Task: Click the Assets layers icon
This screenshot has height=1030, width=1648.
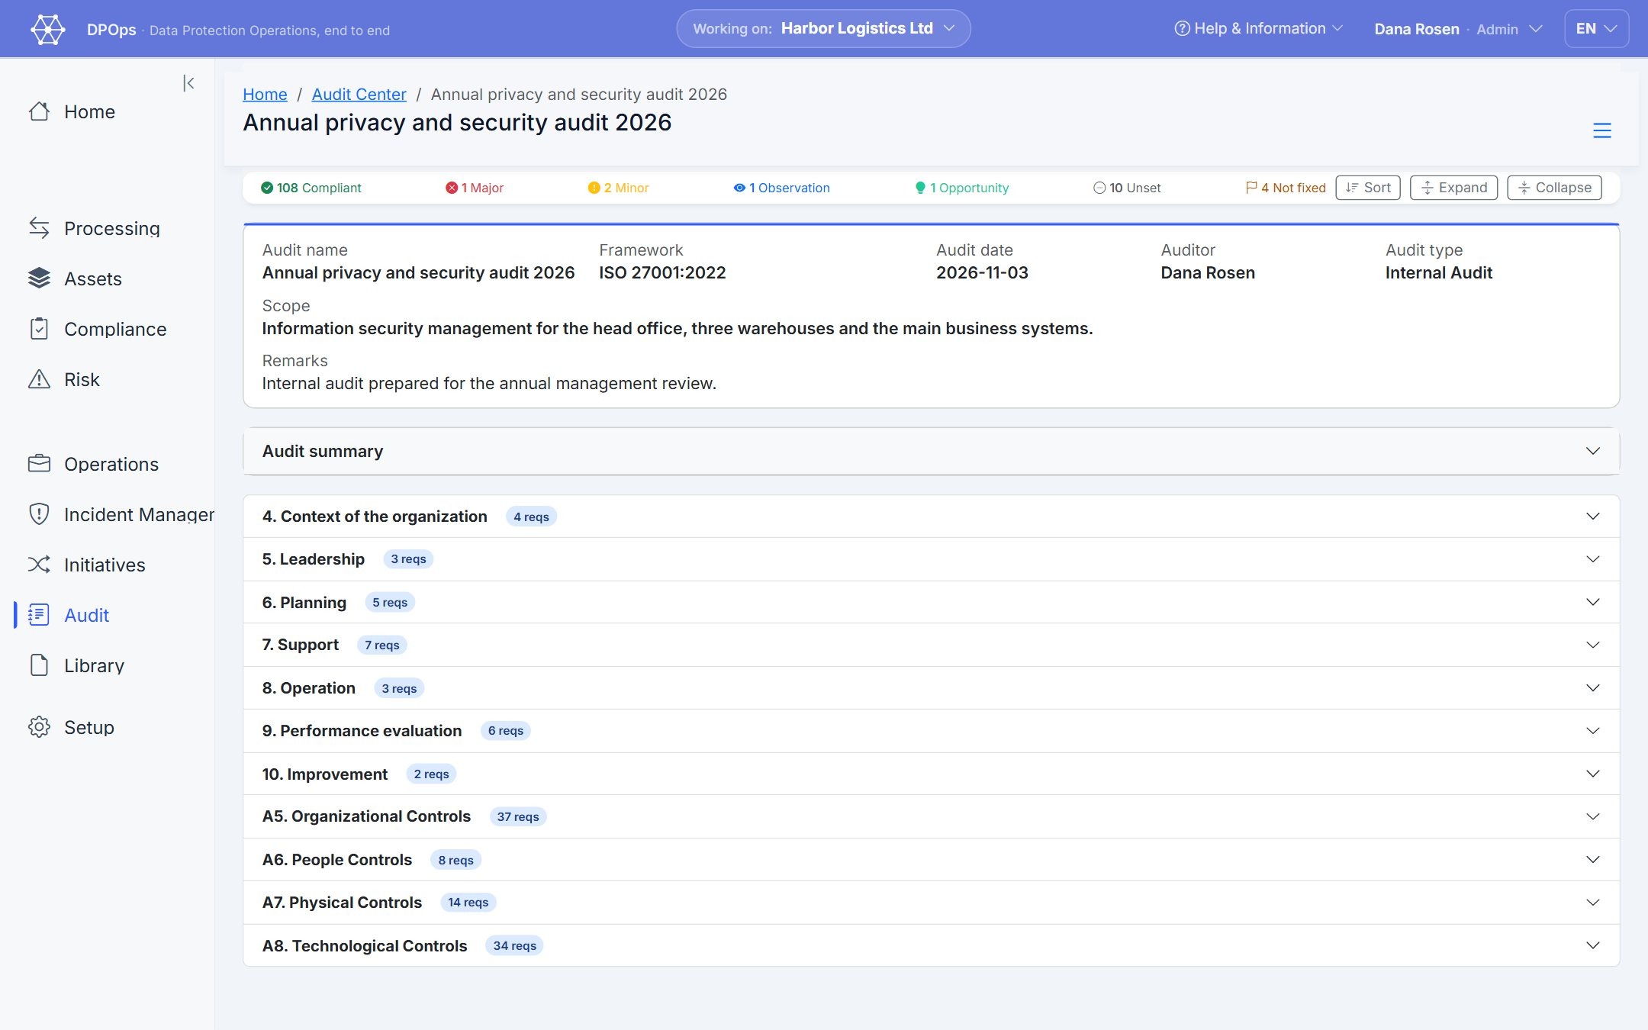Action: (x=39, y=278)
